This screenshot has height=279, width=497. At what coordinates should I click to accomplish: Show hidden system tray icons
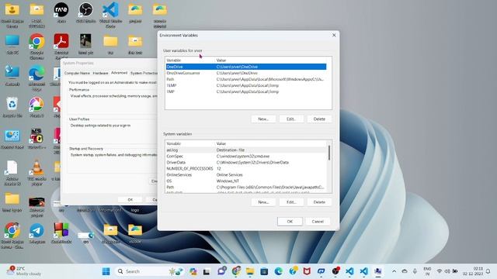[x=394, y=271]
